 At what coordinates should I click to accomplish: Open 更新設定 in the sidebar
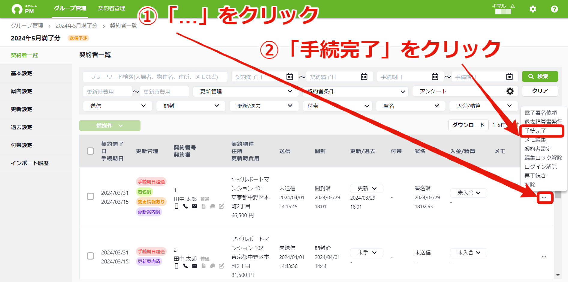tap(36, 109)
